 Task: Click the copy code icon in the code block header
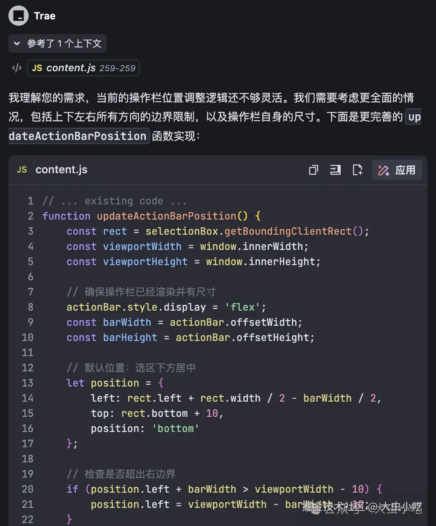click(x=313, y=170)
